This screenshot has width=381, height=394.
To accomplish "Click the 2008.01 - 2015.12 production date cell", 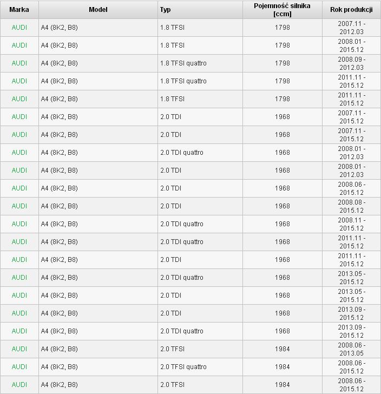I will (x=351, y=45).
